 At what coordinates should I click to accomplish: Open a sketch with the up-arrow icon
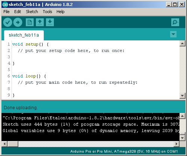coord(40,22)
